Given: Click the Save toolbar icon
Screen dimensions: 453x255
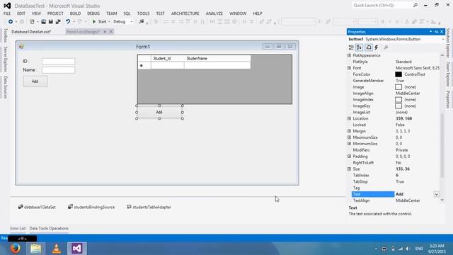Looking at the screenshot, I should [50, 22].
